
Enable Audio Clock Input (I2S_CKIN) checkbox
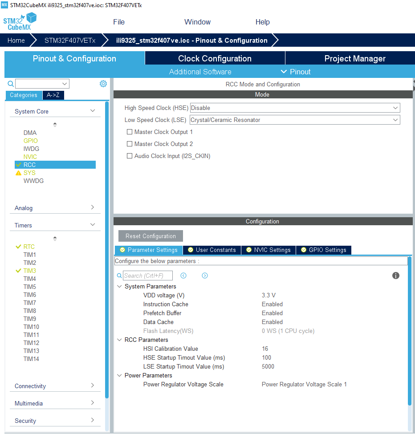[x=130, y=156]
